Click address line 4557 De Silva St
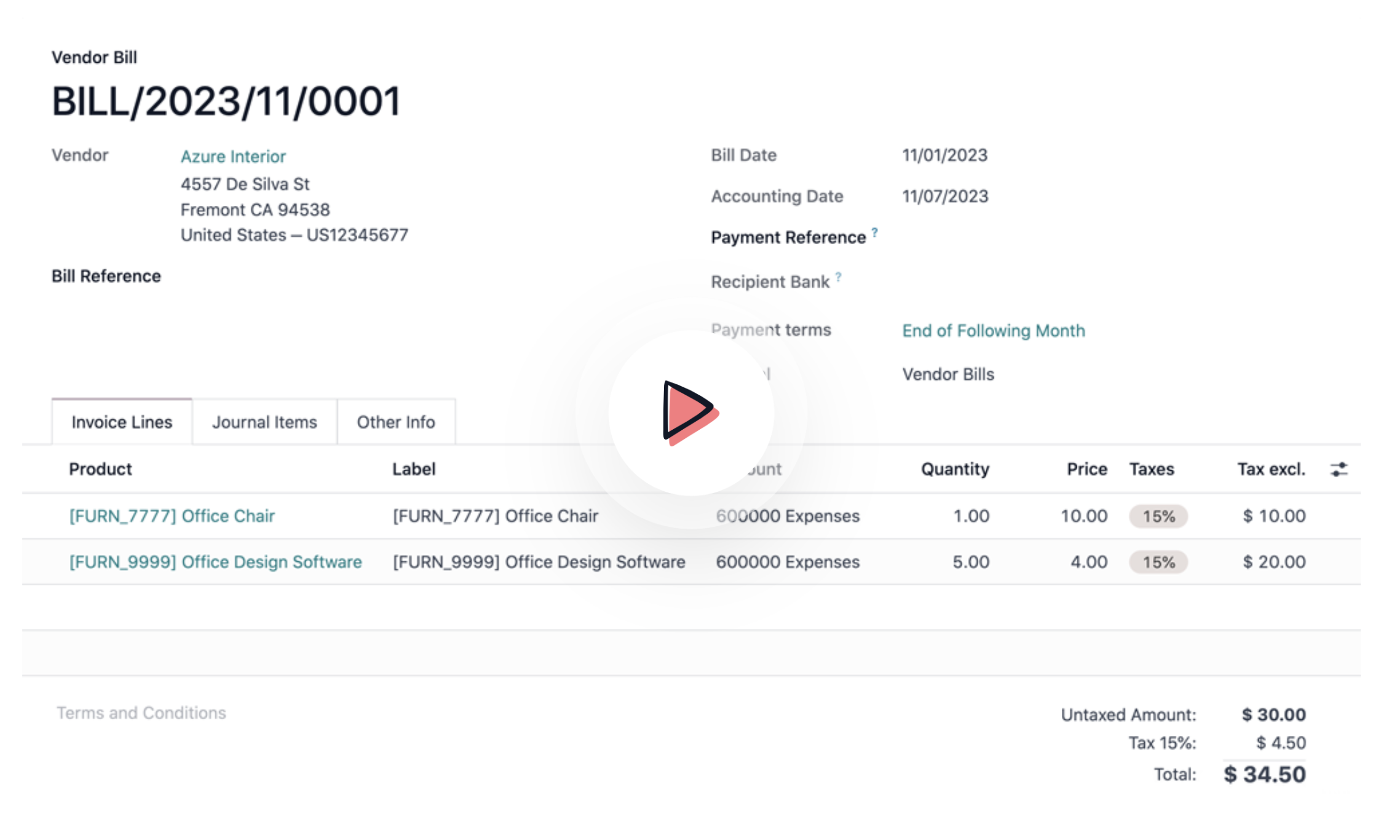This screenshot has height=825, width=1381. [245, 184]
